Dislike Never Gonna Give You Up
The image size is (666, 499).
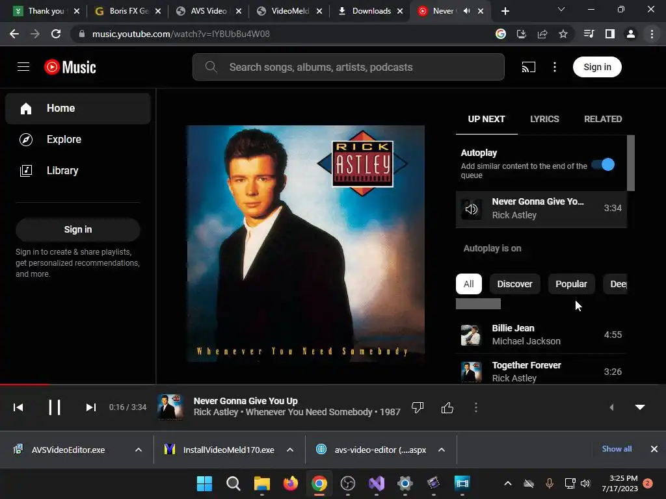[x=418, y=408]
